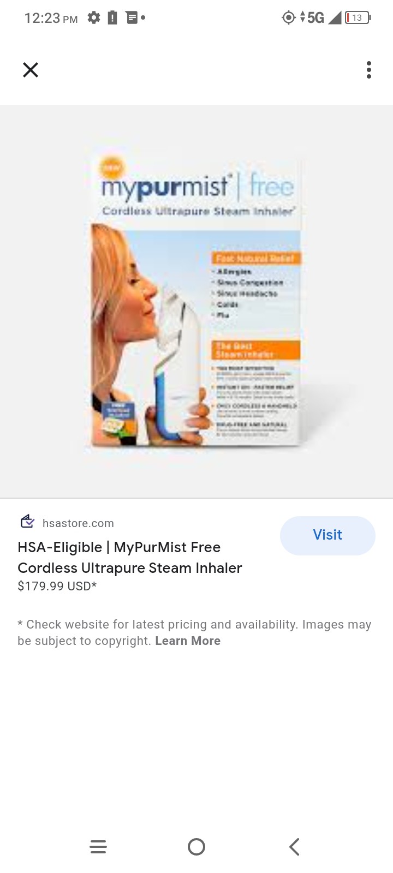This screenshot has height=873, width=393.
Task: Tap the settings gear status icon
Action: pos(94,18)
